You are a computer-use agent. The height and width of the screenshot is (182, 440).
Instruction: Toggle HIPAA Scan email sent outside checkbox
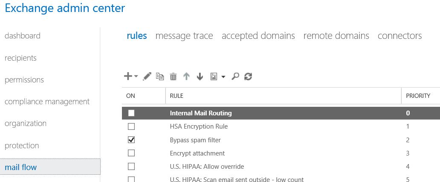[131, 179]
